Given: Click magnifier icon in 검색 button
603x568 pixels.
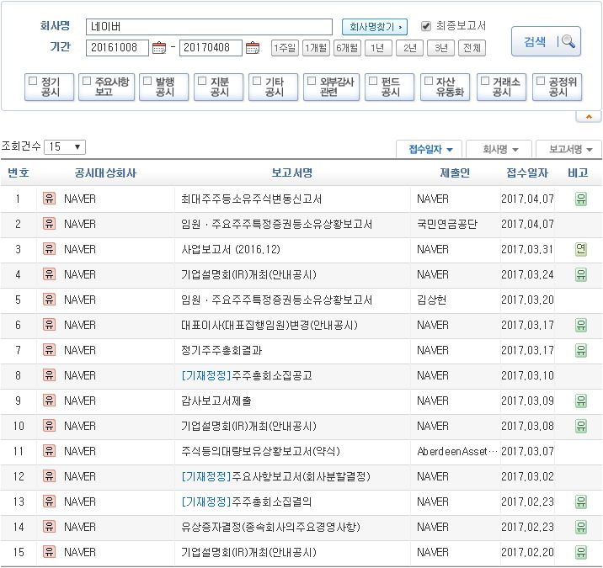Looking at the screenshot, I should pyautogui.click(x=568, y=41).
